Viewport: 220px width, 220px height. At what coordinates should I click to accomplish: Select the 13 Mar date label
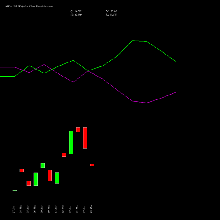(x=70, y=209)
